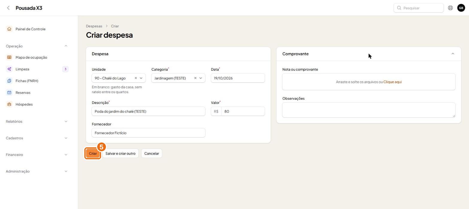Focus the Pesquisar search box
469x209 pixels.
click(x=418, y=8)
